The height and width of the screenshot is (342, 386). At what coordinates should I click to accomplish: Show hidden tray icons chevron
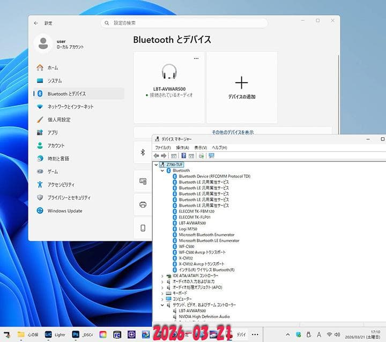(x=287, y=334)
